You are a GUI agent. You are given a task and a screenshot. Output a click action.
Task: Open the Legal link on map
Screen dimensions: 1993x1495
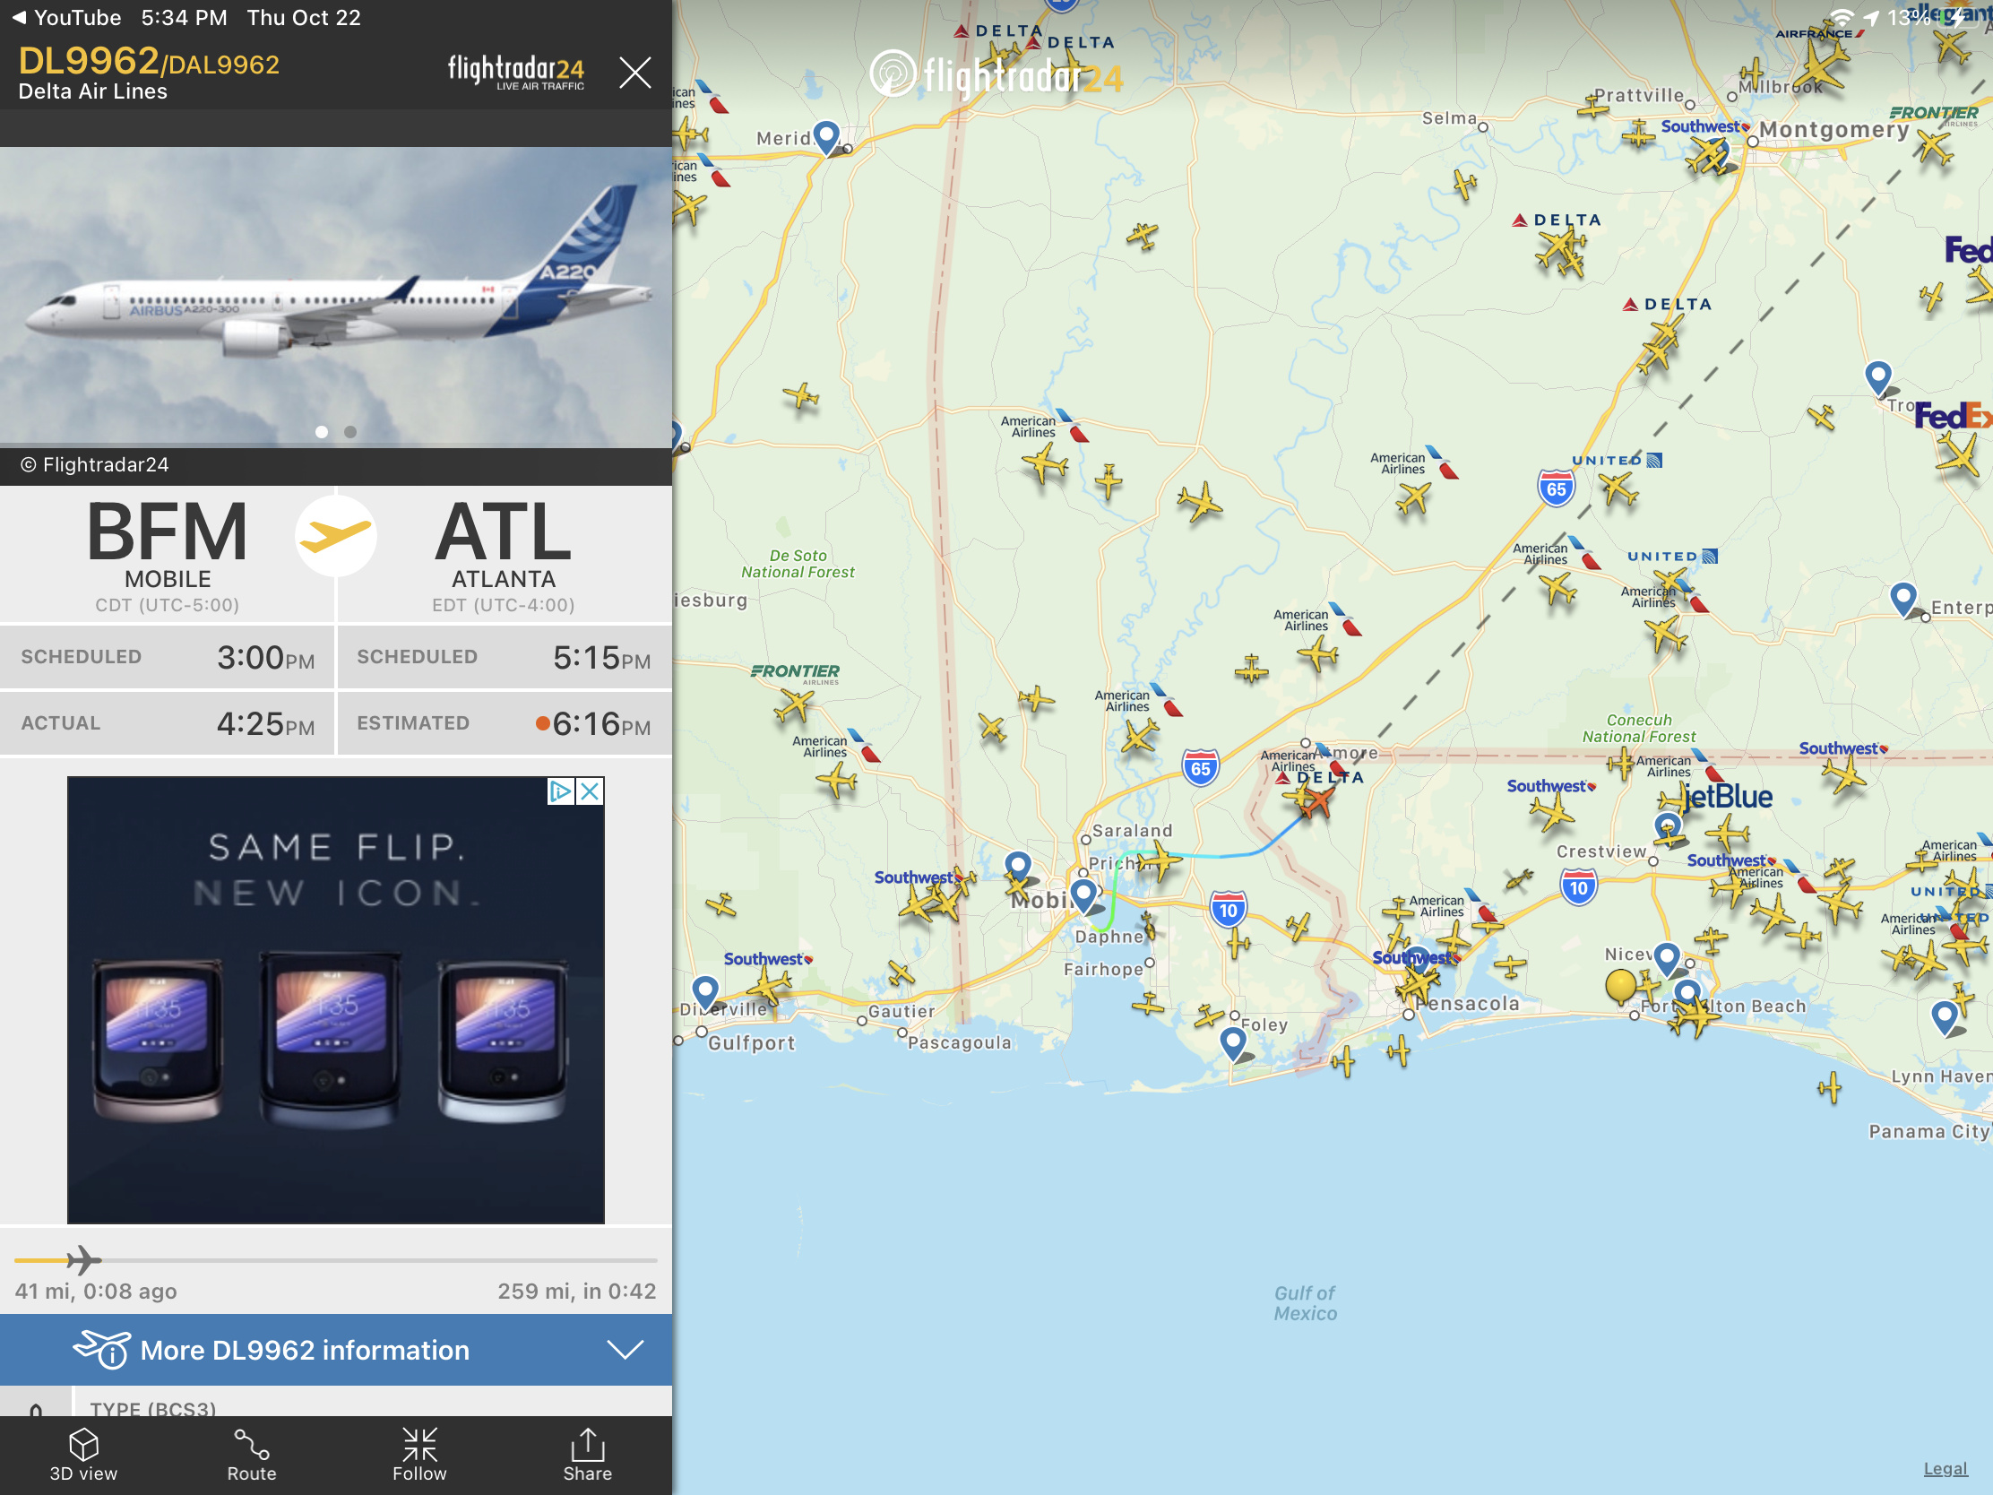click(x=1945, y=1469)
